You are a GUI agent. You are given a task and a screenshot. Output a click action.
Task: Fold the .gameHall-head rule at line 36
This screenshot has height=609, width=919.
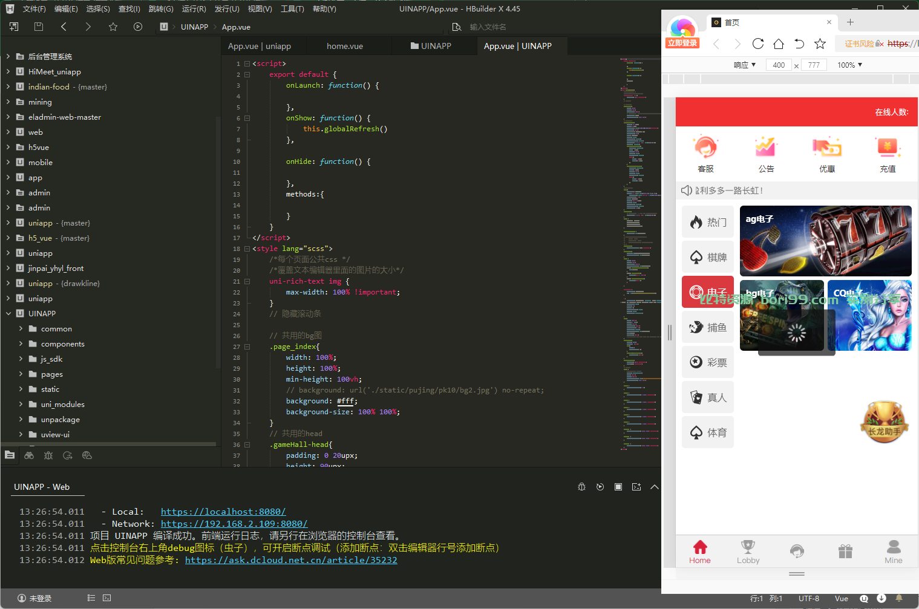[247, 445]
